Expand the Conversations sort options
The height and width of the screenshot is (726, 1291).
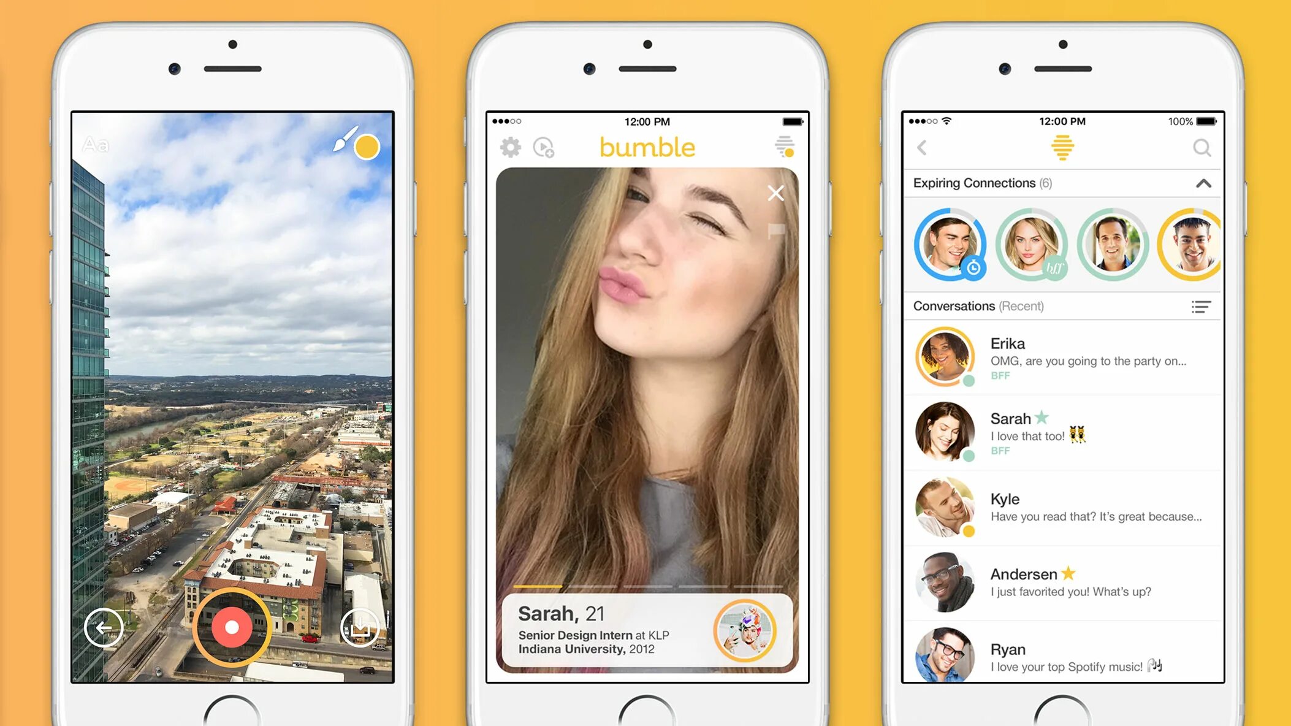click(1202, 306)
